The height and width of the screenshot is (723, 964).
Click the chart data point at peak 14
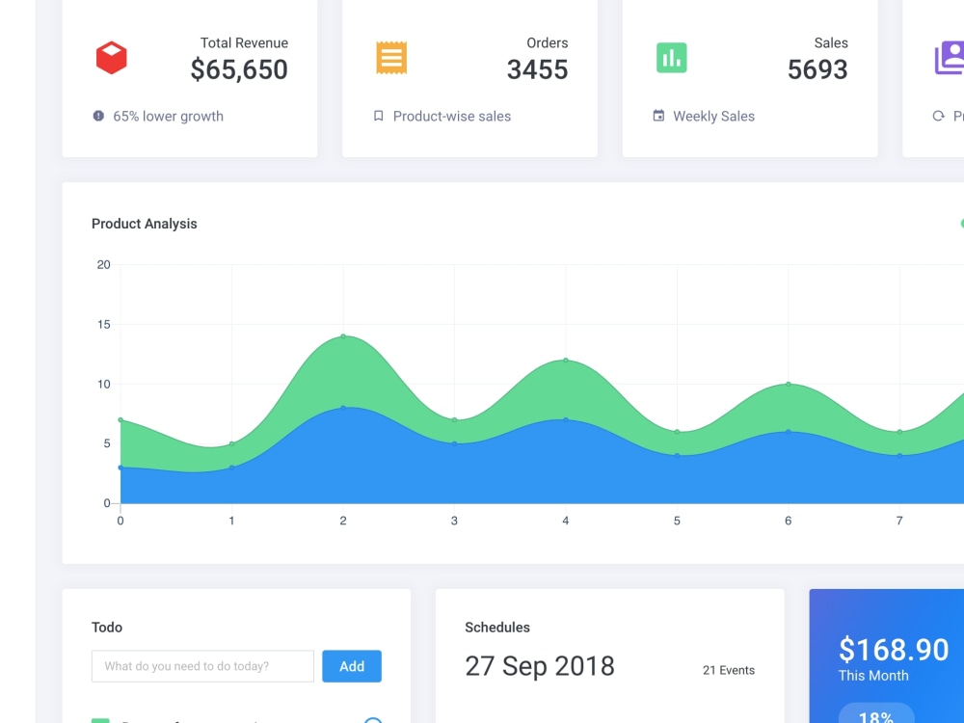pyautogui.click(x=343, y=335)
